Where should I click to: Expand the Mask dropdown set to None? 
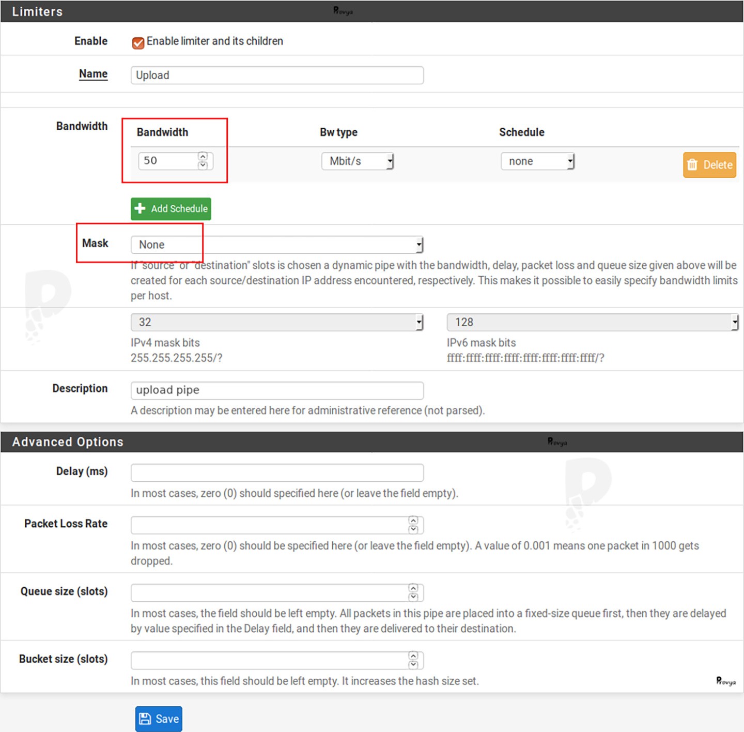276,245
